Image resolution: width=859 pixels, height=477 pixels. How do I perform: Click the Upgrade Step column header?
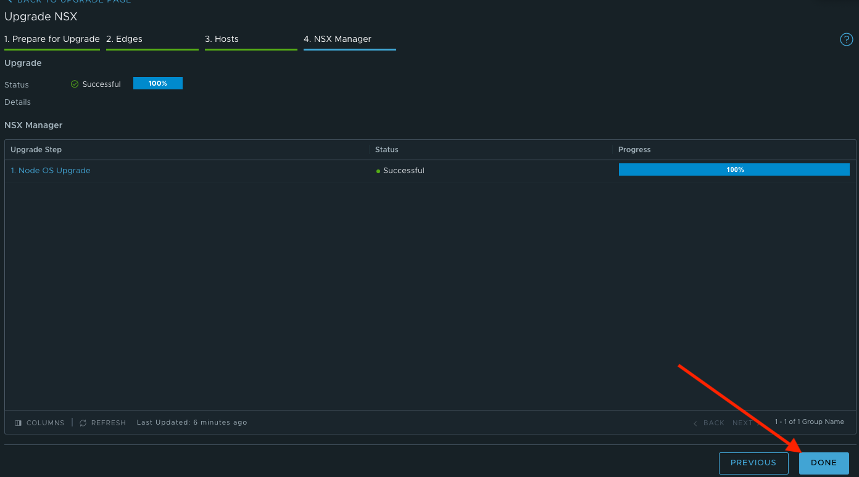pyautogui.click(x=36, y=150)
